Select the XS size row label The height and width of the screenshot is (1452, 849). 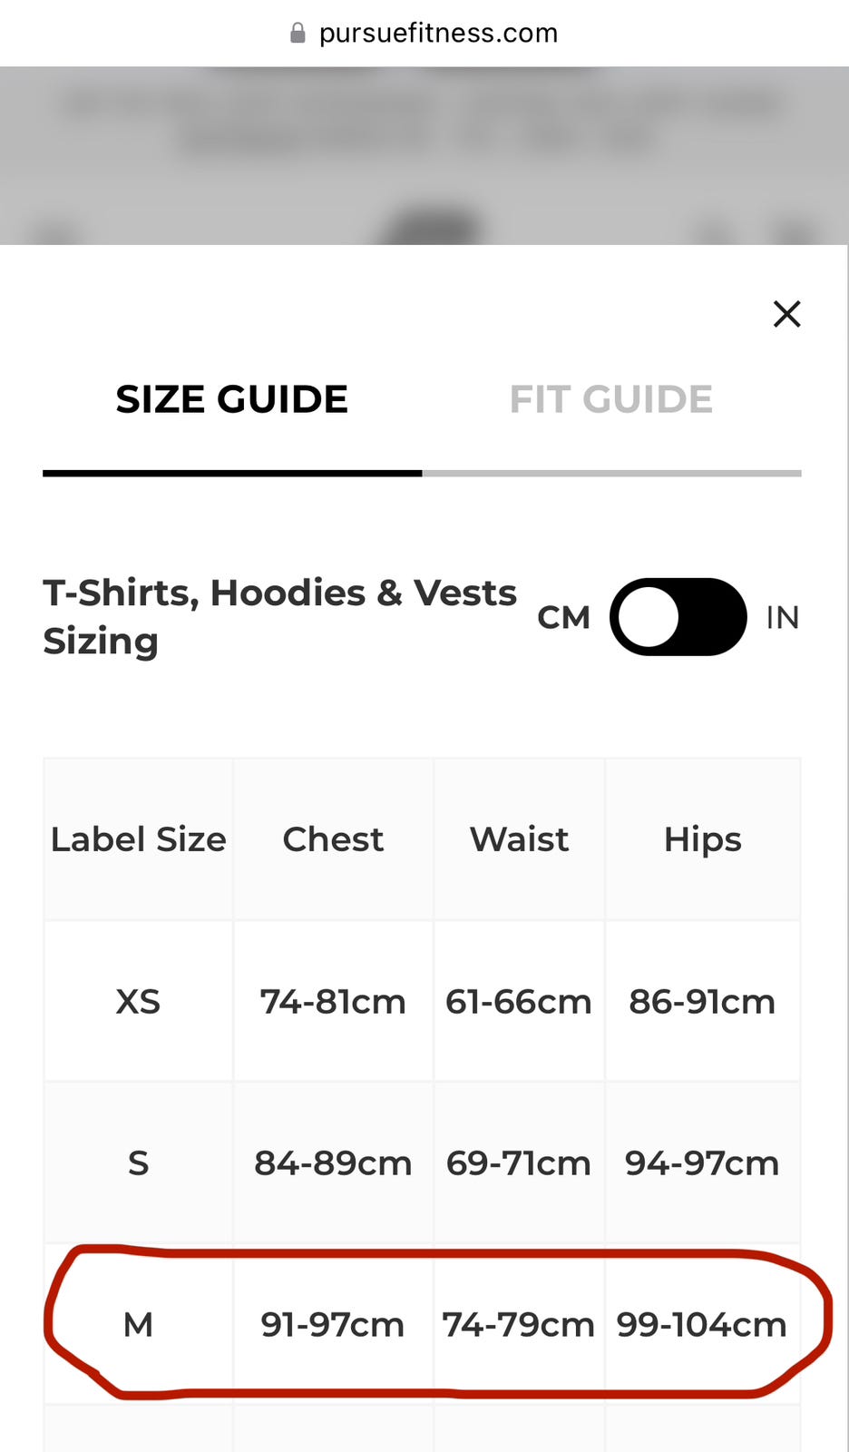[x=138, y=1002]
